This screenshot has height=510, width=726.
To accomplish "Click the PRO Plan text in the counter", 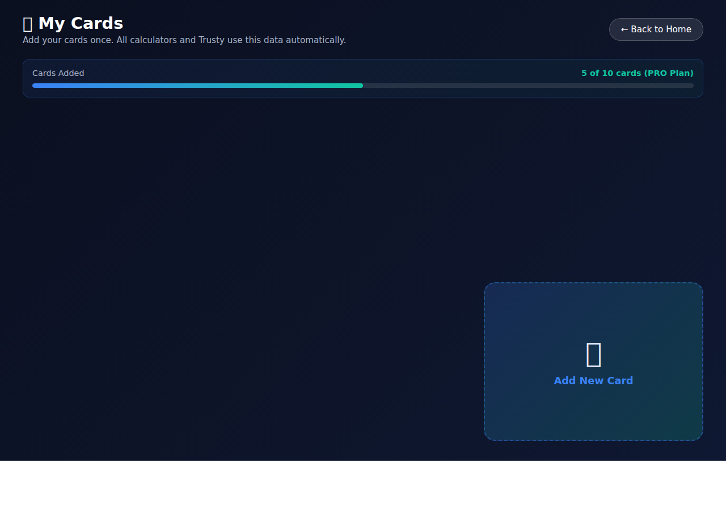I will 669,73.
